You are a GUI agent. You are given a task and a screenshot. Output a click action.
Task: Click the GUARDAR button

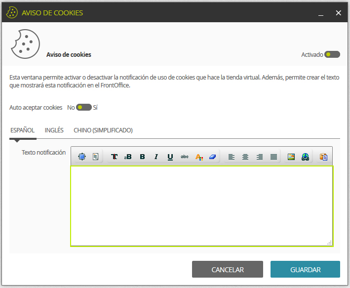click(305, 269)
